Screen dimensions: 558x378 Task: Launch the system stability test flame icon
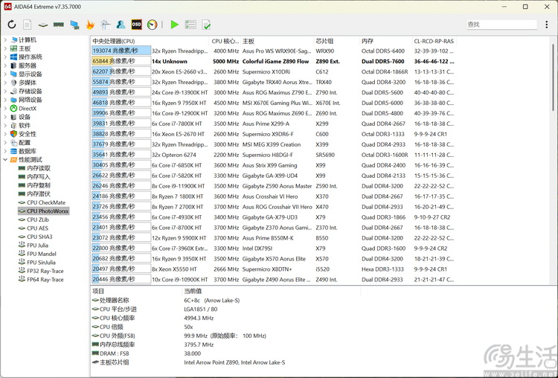pos(90,25)
